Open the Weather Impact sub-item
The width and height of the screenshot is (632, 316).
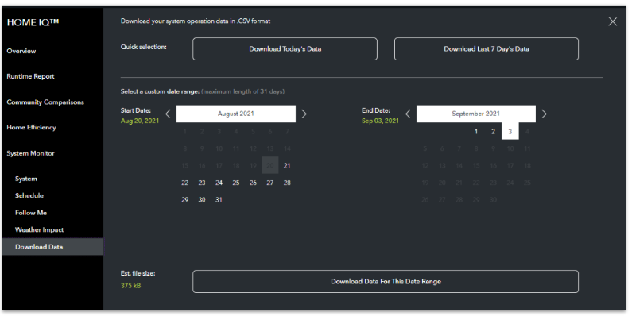pyautogui.click(x=40, y=230)
